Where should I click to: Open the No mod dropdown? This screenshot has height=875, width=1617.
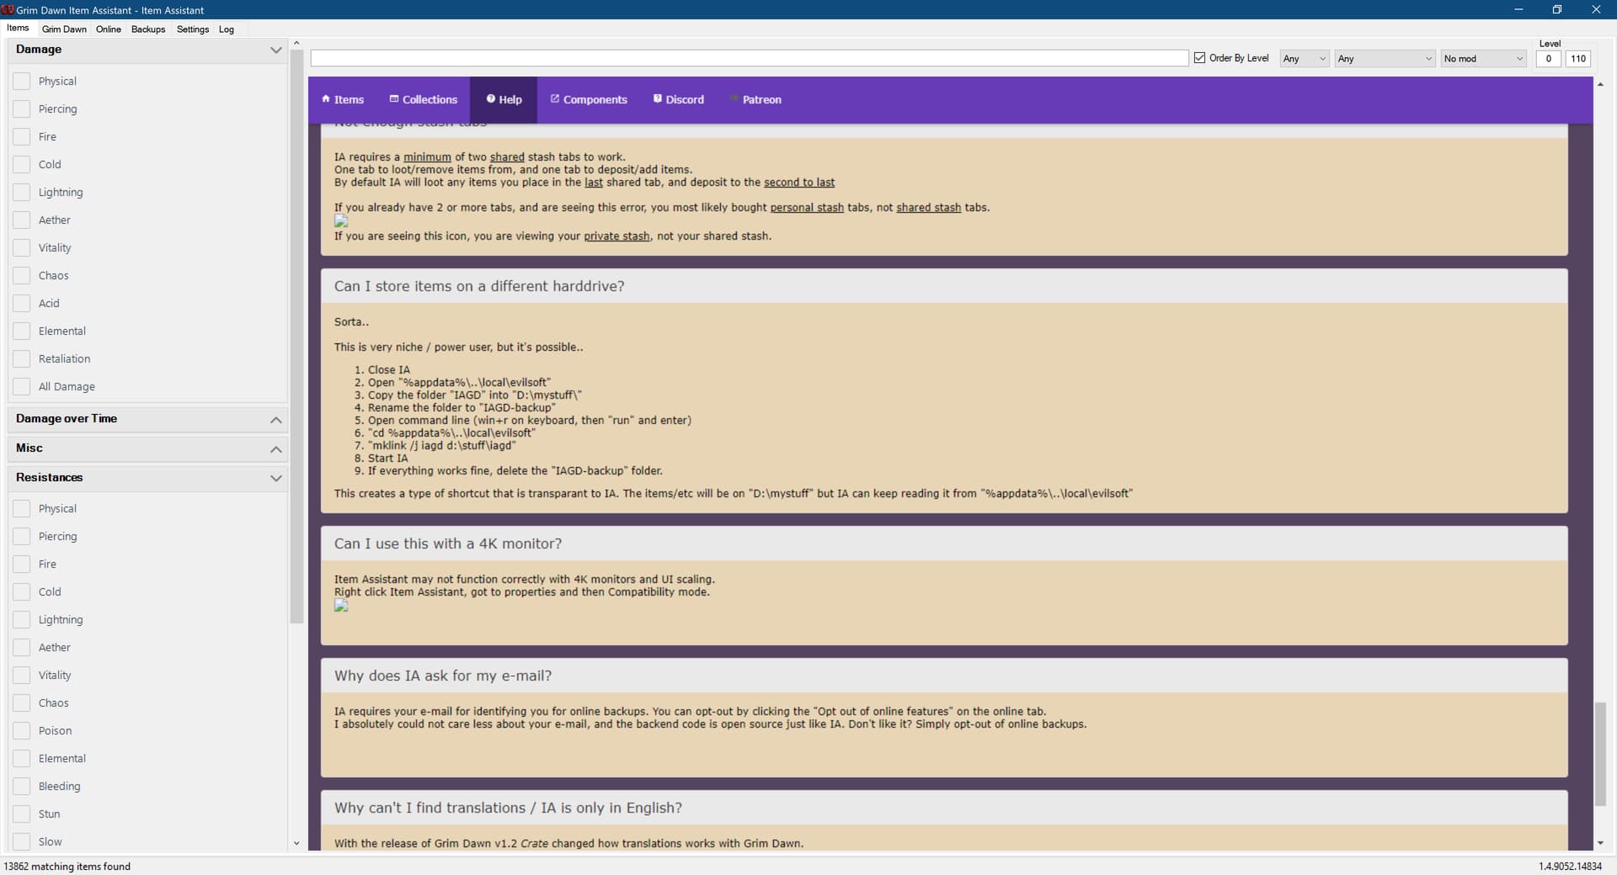(1482, 59)
